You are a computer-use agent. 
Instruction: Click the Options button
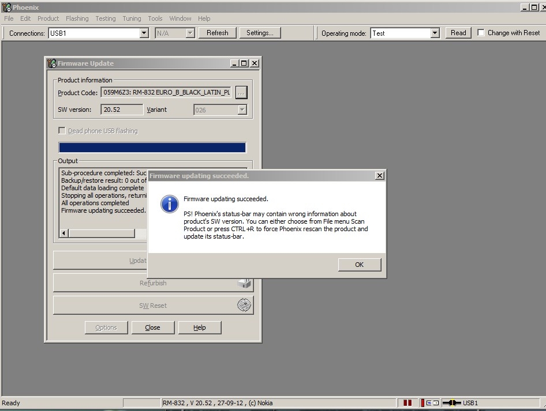coord(106,327)
